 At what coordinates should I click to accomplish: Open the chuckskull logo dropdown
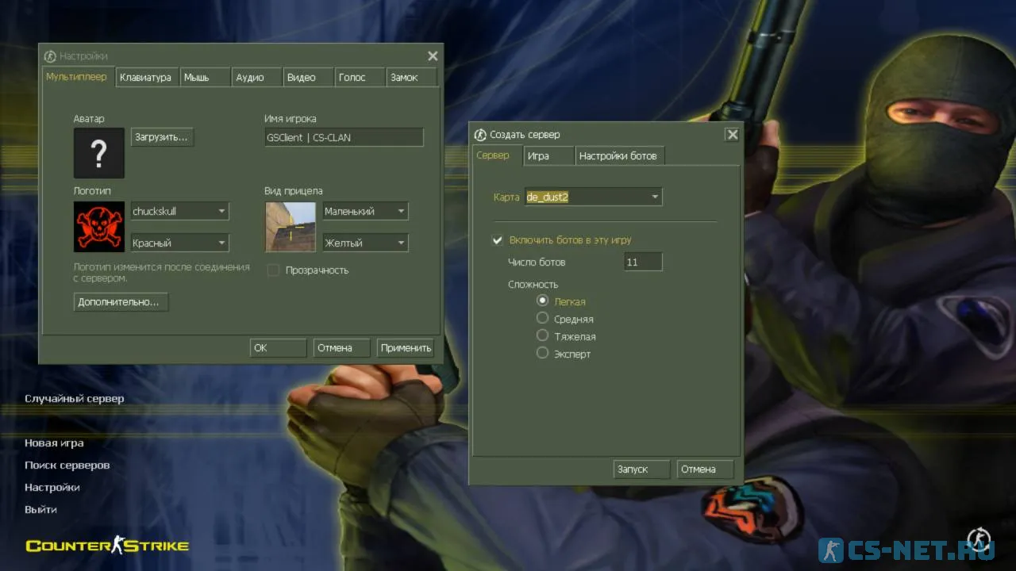[x=179, y=211]
